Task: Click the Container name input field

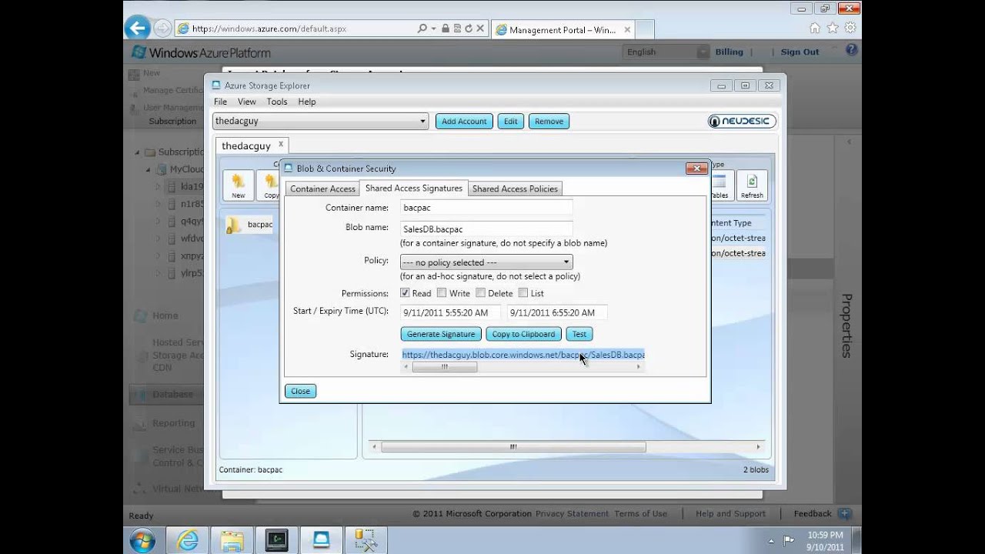Action: tap(486, 208)
